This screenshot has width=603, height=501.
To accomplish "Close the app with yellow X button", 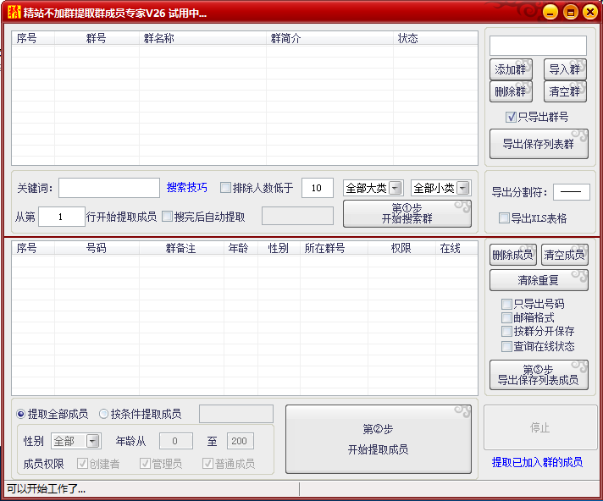I will tap(590, 13).
